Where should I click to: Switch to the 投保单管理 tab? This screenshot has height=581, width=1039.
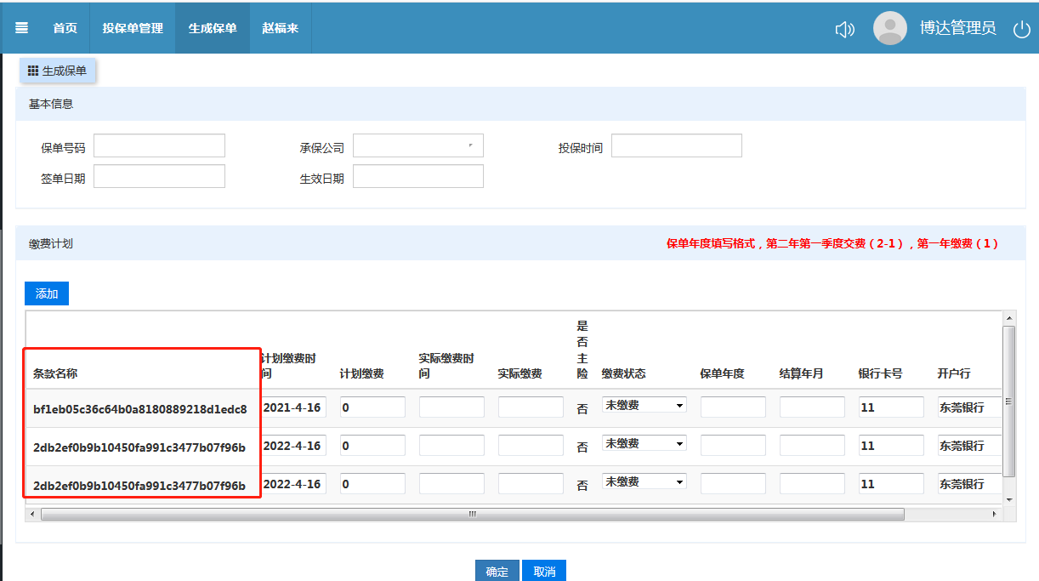(133, 28)
